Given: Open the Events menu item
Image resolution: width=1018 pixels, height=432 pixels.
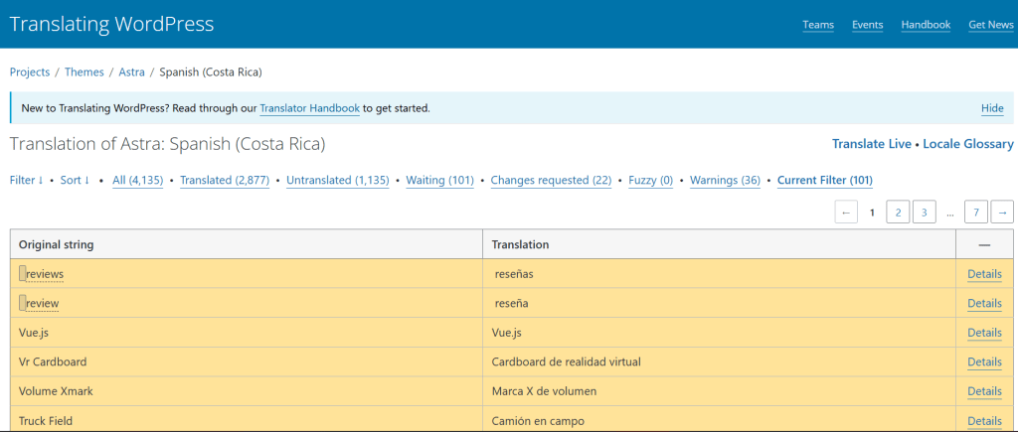Looking at the screenshot, I should coord(867,25).
